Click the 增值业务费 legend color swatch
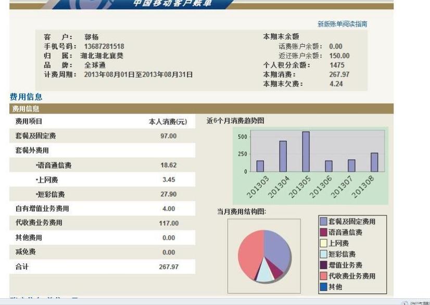Image resolution: width=430 pixels, height=305 pixels. 324,265
